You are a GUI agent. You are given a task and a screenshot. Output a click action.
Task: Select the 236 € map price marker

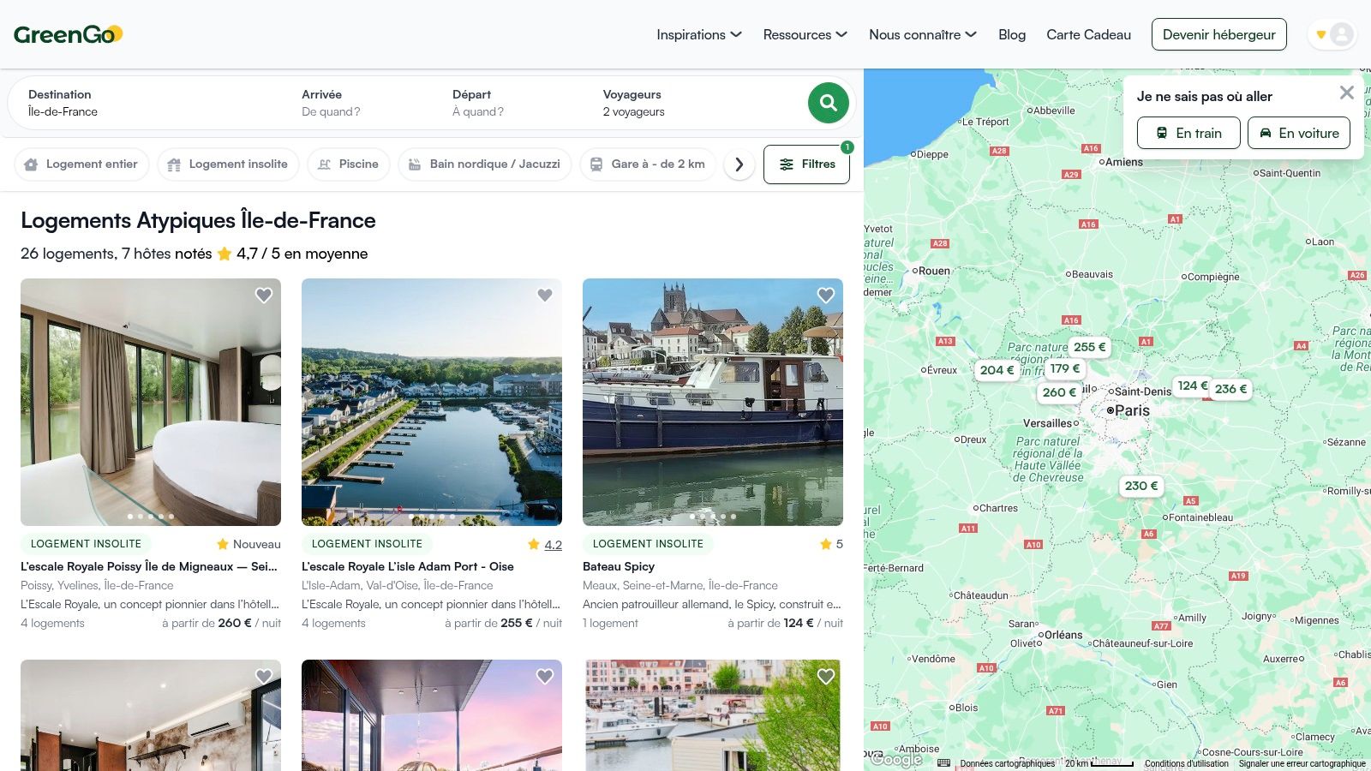tap(1230, 389)
